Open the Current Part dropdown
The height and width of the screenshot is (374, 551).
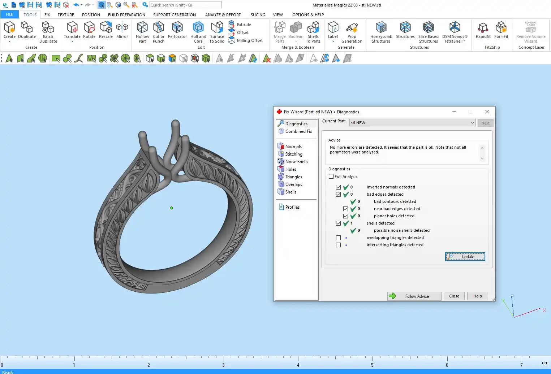tap(472, 123)
